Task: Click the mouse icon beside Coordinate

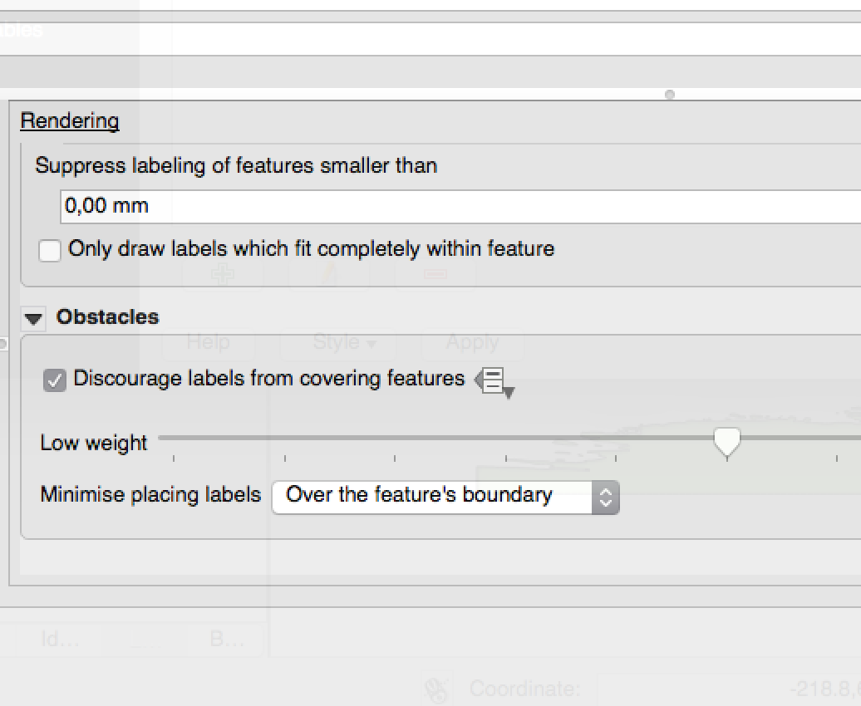Action: (436, 689)
